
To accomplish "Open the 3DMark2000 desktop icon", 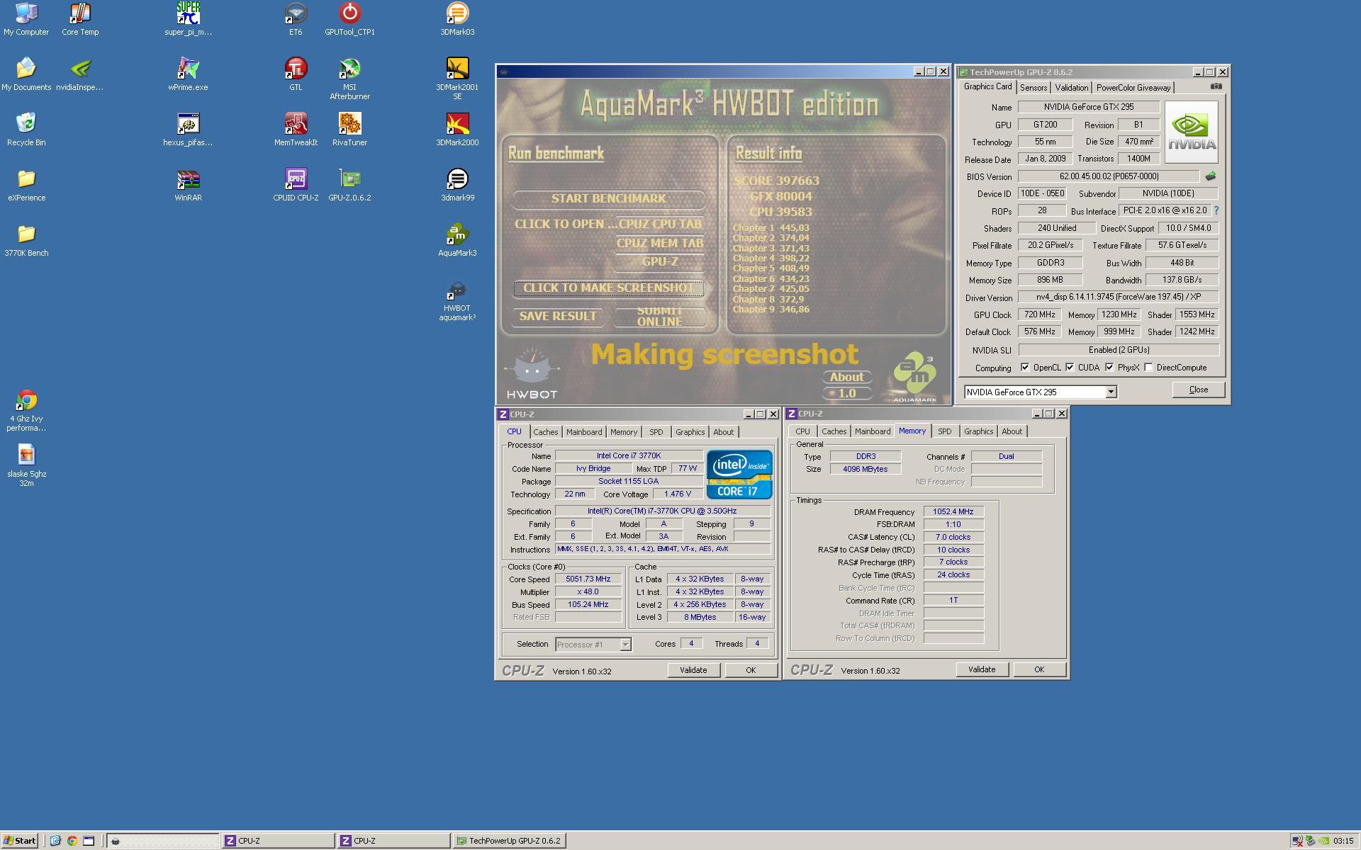I will [x=457, y=130].
